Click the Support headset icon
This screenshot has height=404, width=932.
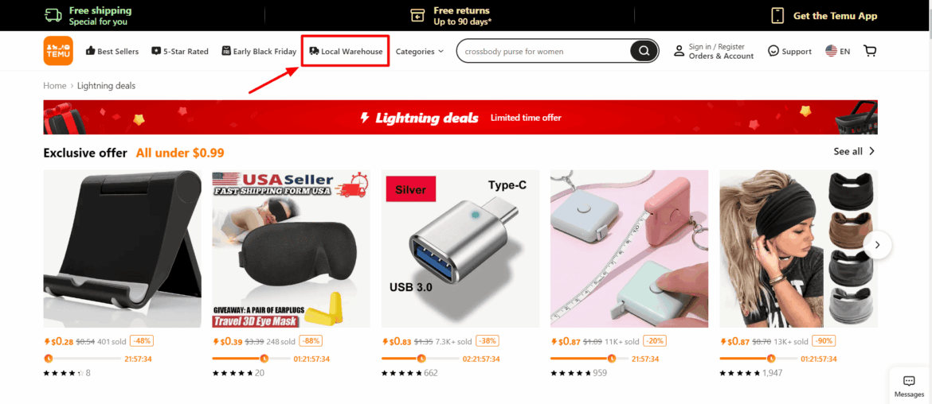(x=773, y=51)
